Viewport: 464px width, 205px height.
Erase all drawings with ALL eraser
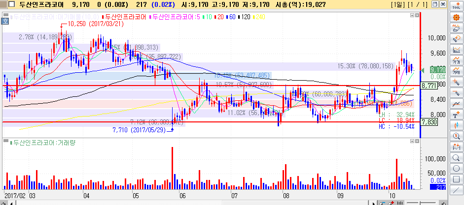point(456,28)
